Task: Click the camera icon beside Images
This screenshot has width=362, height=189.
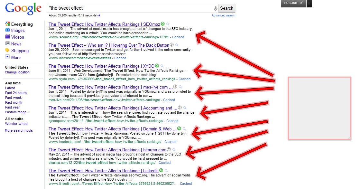Action: [7, 30]
